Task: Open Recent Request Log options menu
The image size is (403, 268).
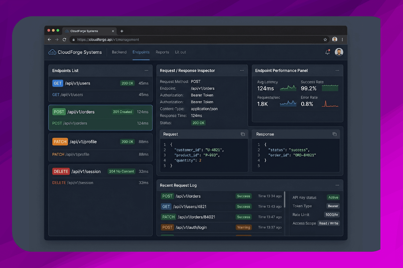Action: (337, 185)
